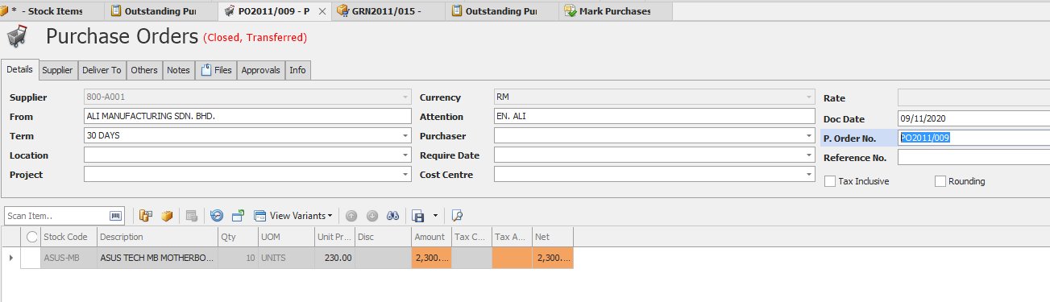Viewport: 1050px width, 302px height.
Task: Switch to the Info tab
Action: pyautogui.click(x=297, y=70)
